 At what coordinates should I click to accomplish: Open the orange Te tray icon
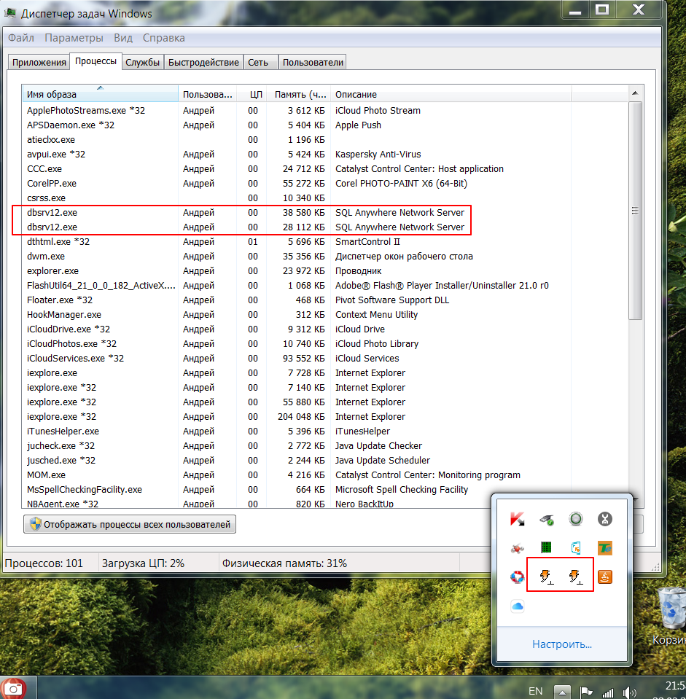[x=604, y=547]
